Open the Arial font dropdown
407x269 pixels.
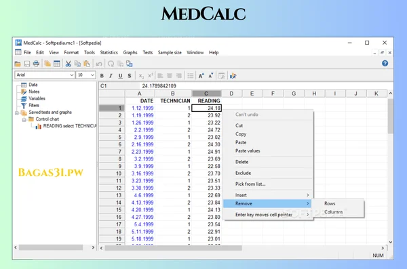[72, 75]
